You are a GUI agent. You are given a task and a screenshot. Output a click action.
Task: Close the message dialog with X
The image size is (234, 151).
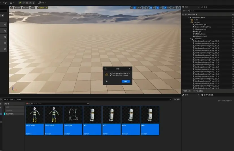(130, 68)
